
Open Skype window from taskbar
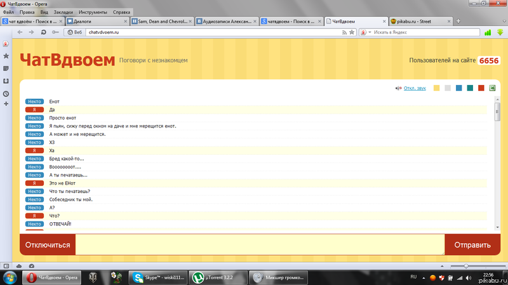159,277
